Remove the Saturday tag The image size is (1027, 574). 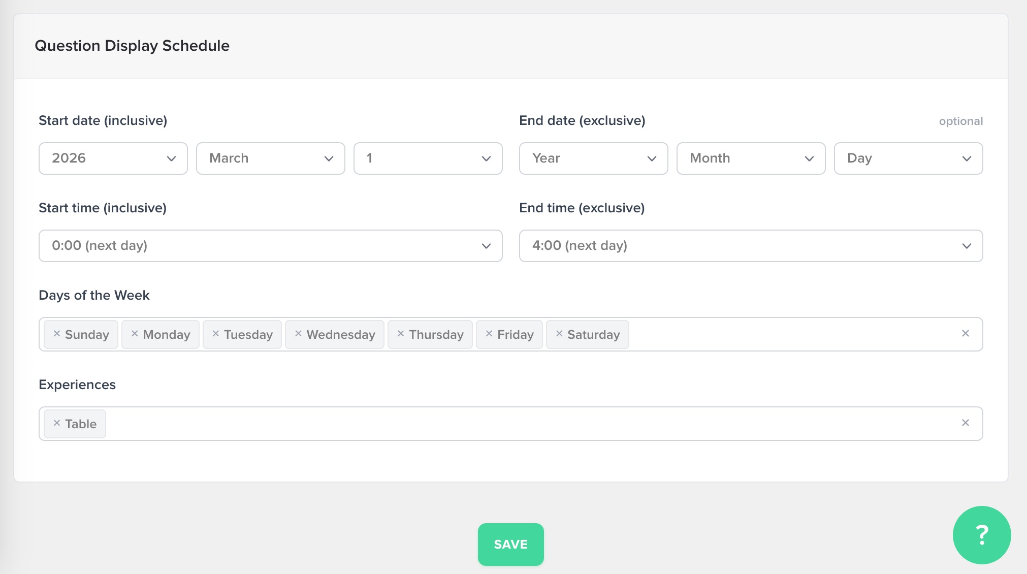pos(559,334)
